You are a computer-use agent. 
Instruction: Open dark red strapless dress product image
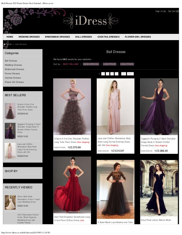pos(72,185)
